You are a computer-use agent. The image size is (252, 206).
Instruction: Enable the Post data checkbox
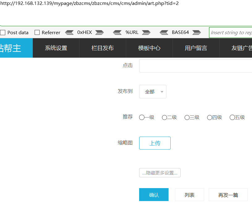pos(3,32)
